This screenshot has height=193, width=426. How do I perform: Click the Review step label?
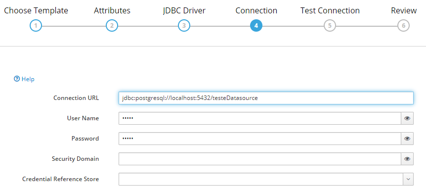point(404,10)
